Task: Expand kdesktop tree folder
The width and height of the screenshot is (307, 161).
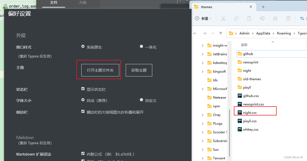Action: [202, 63]
